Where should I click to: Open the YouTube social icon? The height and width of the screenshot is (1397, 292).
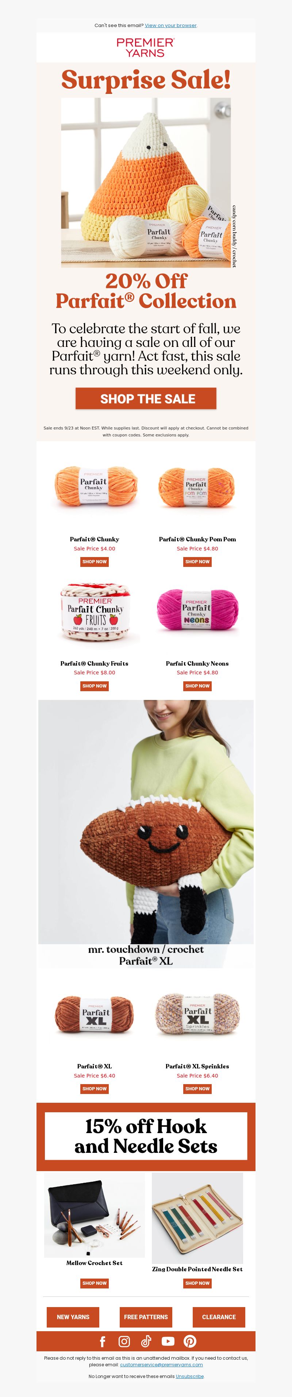pyautogui.click(x=168, y=1341)
